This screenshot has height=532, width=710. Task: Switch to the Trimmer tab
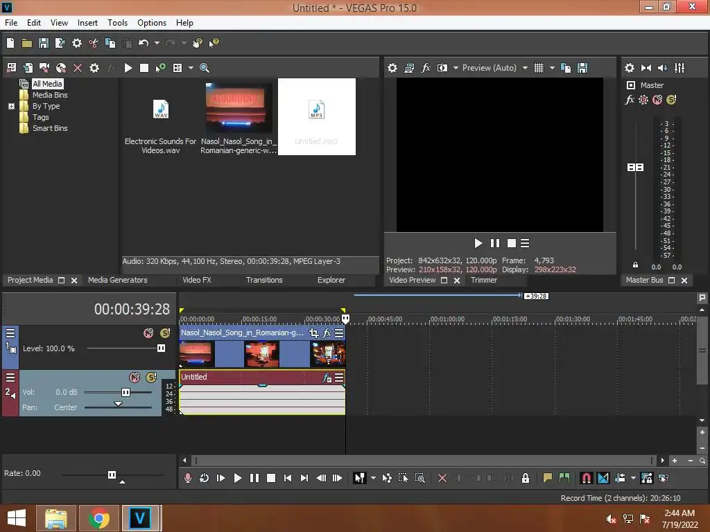(483, 280)
